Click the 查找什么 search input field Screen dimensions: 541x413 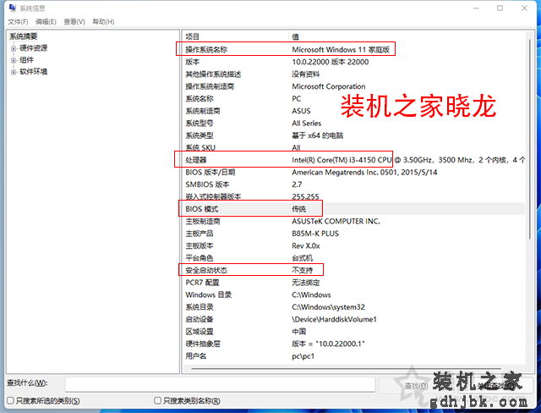[220, 384]
